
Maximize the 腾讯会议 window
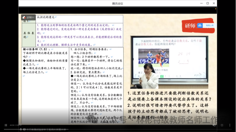[x=208, y=3]
